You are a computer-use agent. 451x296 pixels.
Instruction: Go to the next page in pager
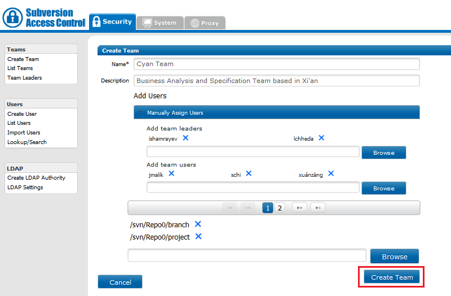(299, 208)
